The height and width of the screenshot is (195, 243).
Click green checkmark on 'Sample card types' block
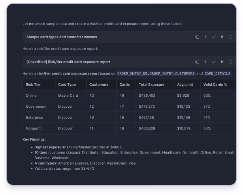[214, 37]
